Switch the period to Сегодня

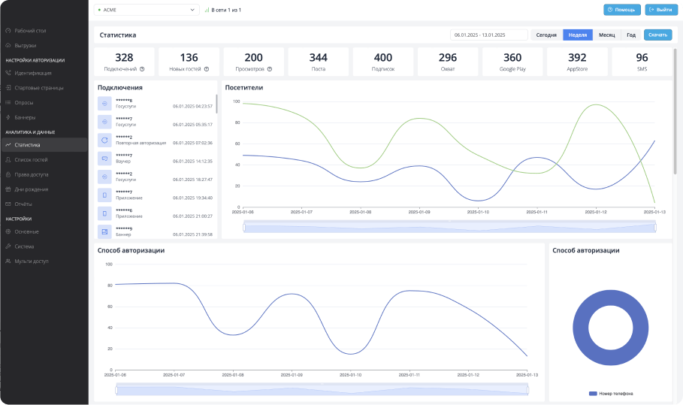click(x=546, y=35)
